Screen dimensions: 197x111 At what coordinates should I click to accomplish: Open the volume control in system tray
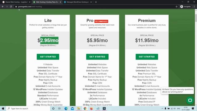point(175,109)
